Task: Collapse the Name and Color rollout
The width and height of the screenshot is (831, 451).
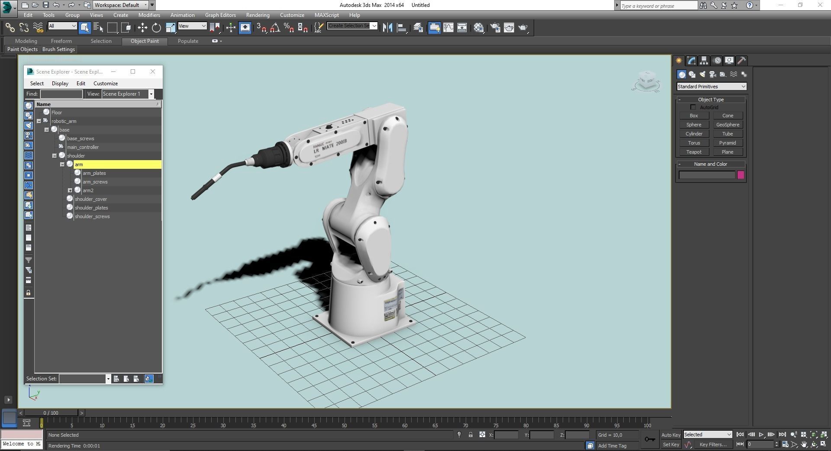Action: (711, 164)
